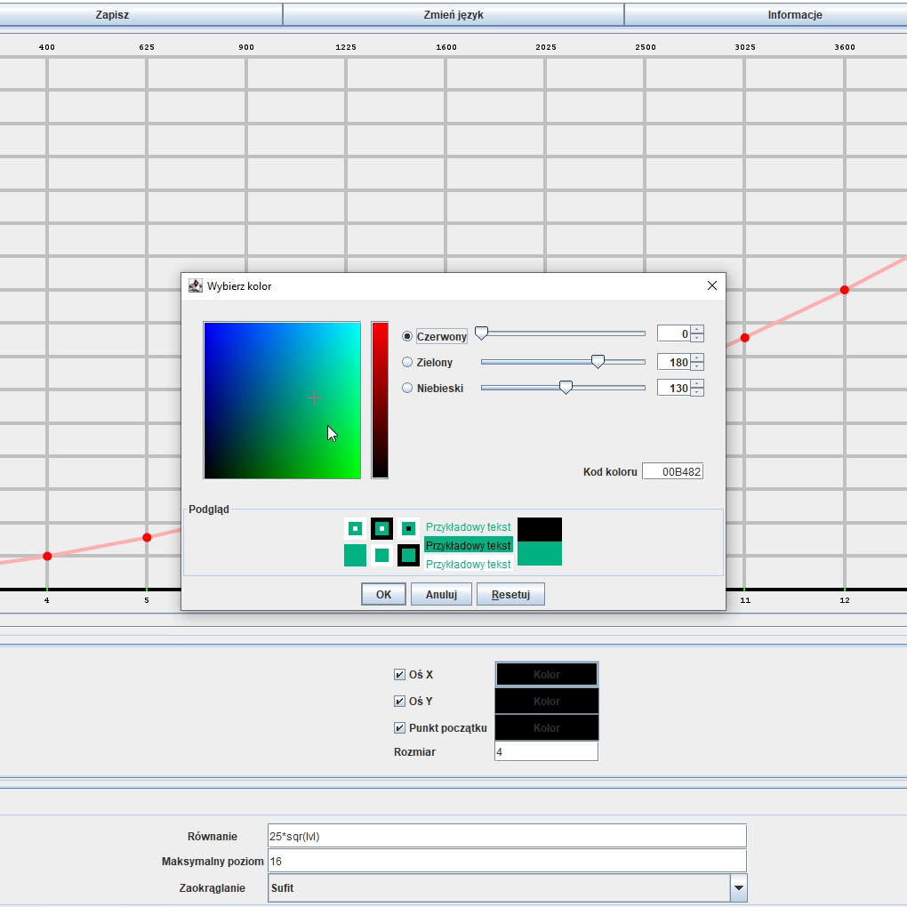Screen dimensions: 907x907
Task: Dismiss the dialog with Anuluj
Action: pyautogui.click(x=441, y=594)
